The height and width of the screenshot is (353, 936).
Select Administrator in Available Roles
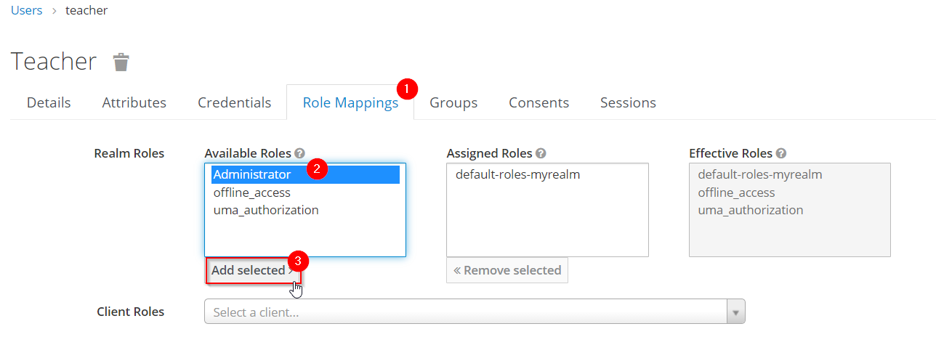tap(252, 175)
